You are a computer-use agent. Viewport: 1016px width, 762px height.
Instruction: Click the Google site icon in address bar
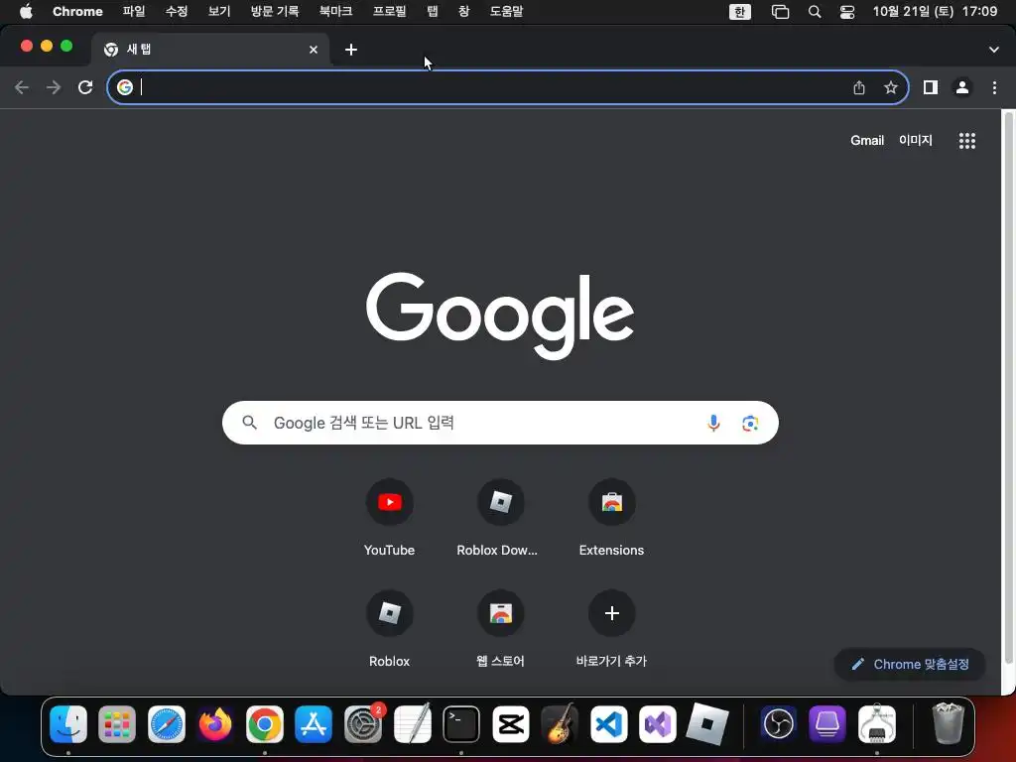(125, 87)
